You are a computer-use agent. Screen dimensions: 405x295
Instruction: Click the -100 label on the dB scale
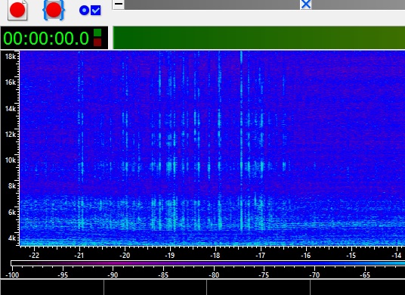(x=12, y=275)
